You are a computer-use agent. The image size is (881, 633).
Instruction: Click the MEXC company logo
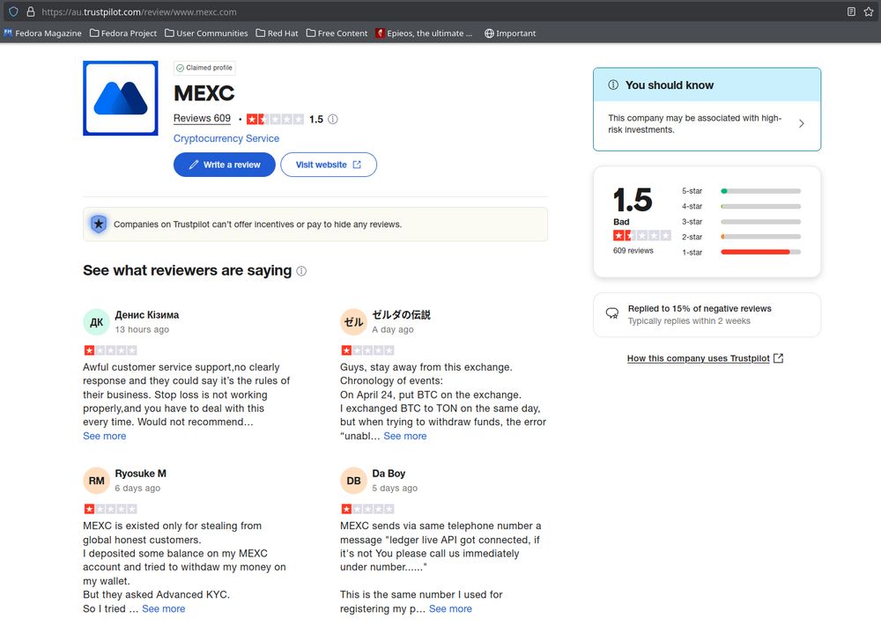coord(120,99)
